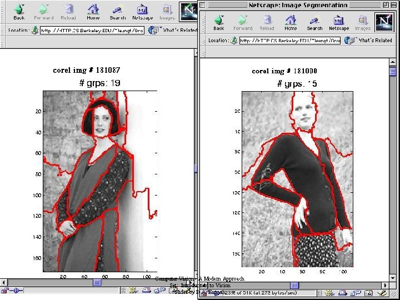This screenshot has height=300, width=400.
Task: Click Images button in the Image Segmentation window
Action: click(362, 23)
